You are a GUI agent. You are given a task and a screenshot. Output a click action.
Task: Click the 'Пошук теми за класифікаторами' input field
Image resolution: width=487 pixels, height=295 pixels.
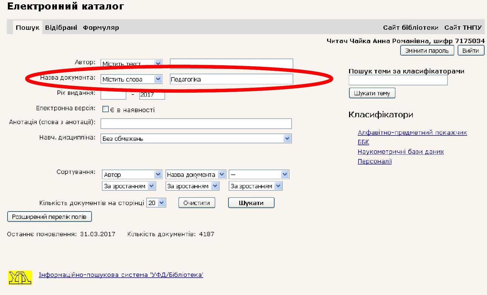[x=398, y=80]
